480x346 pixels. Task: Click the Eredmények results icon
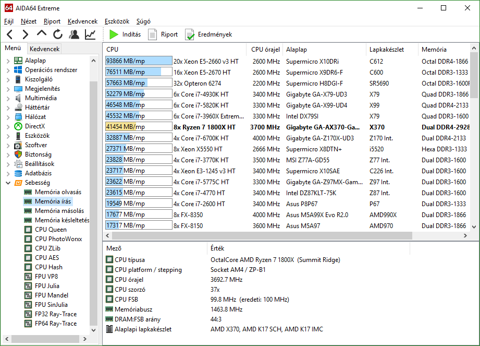click(x=208, y=34)
